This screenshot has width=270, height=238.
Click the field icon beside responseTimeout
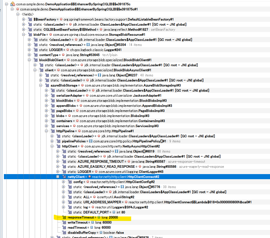64,218
